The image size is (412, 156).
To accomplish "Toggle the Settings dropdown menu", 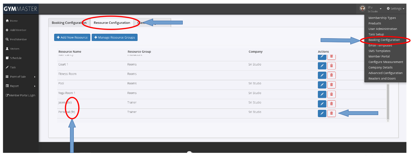I will coord(395,9).
